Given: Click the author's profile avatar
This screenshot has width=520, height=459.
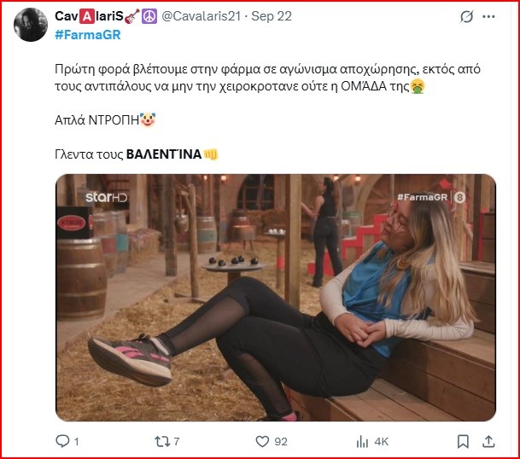Looking at the screenshot, I should [32, 24].
